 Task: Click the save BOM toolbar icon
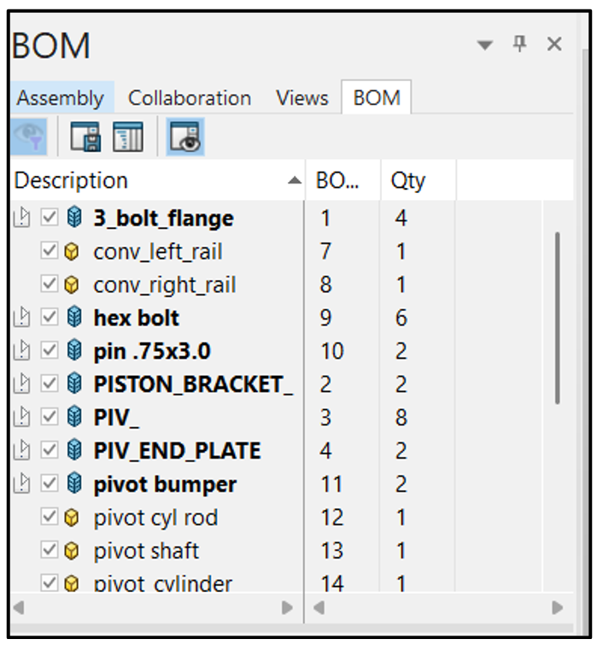click(85, 138)
